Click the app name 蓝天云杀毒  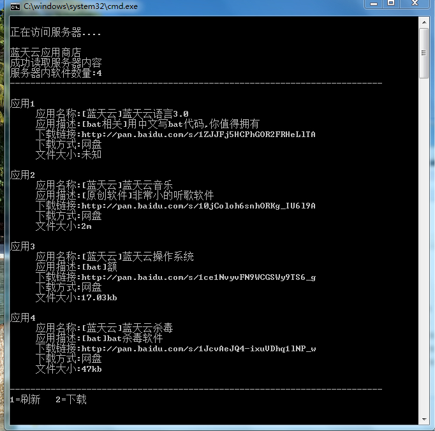147,328
